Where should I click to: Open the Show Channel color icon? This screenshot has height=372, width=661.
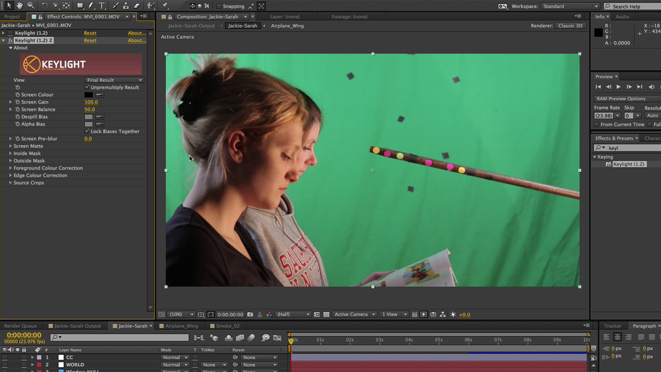tap(269, 314)
